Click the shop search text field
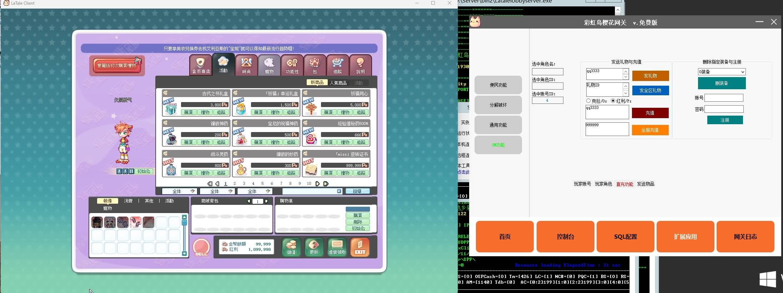 pyautogui.click(x=312, y=191)
